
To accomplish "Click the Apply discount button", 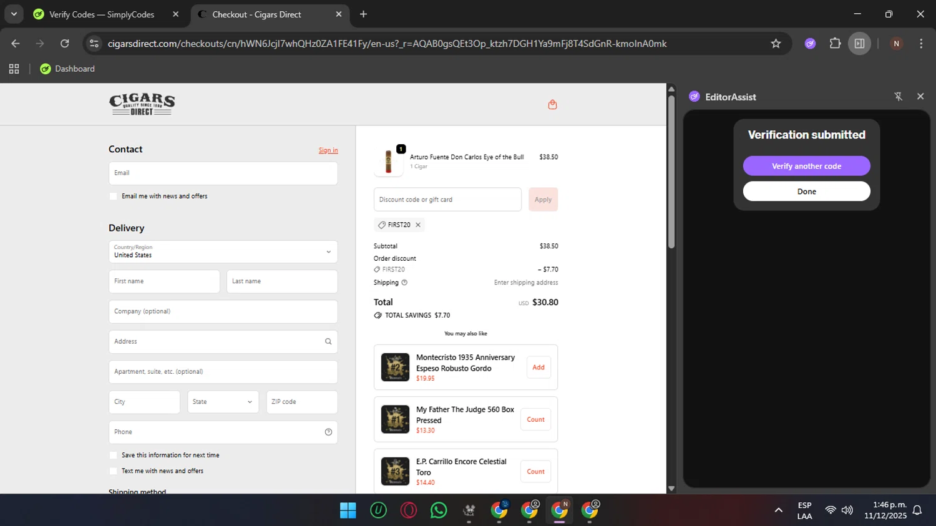I will pyautogui.click(x=543, y=200).
